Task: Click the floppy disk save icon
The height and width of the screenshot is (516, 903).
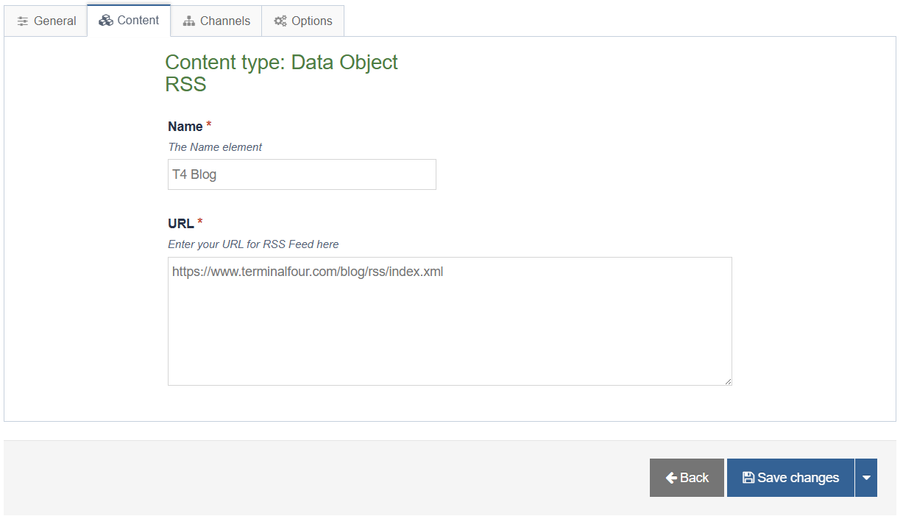Action: (749, 478)
